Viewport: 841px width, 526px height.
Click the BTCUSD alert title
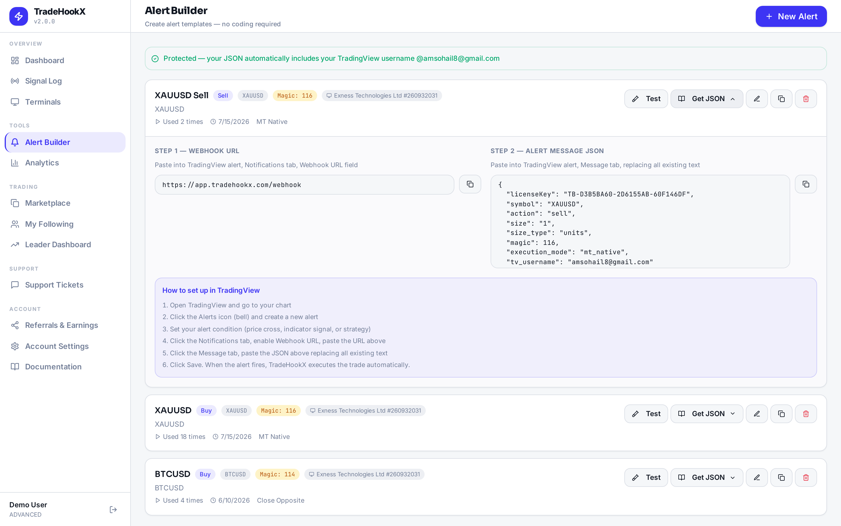point(172,474)
